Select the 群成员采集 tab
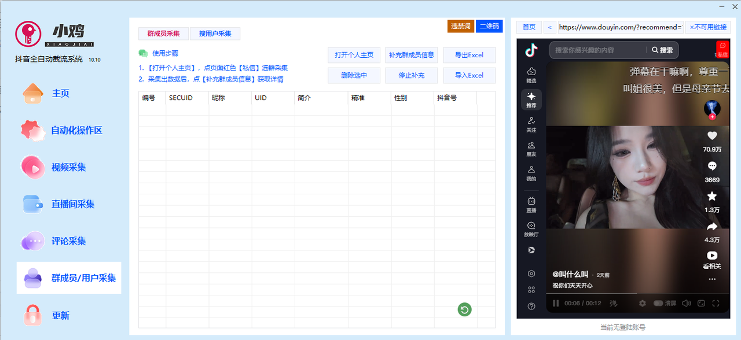This screenshot has height=340, width=741. 163,34
